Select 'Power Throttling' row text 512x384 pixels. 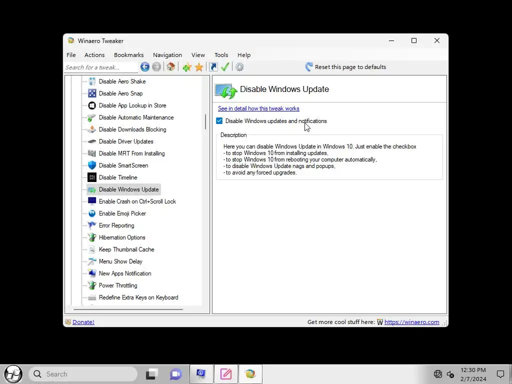coord(118,285)
